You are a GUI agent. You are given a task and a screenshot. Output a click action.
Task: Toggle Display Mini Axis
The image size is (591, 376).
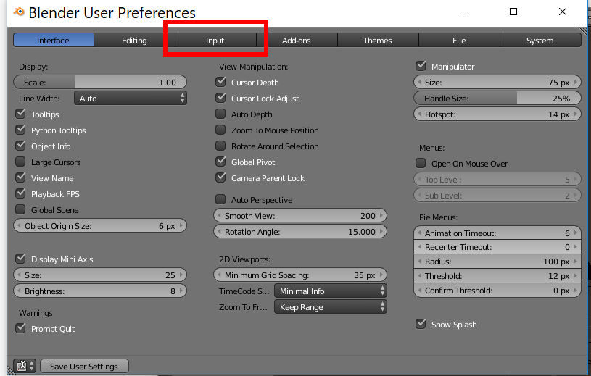(x=20, y=259)
